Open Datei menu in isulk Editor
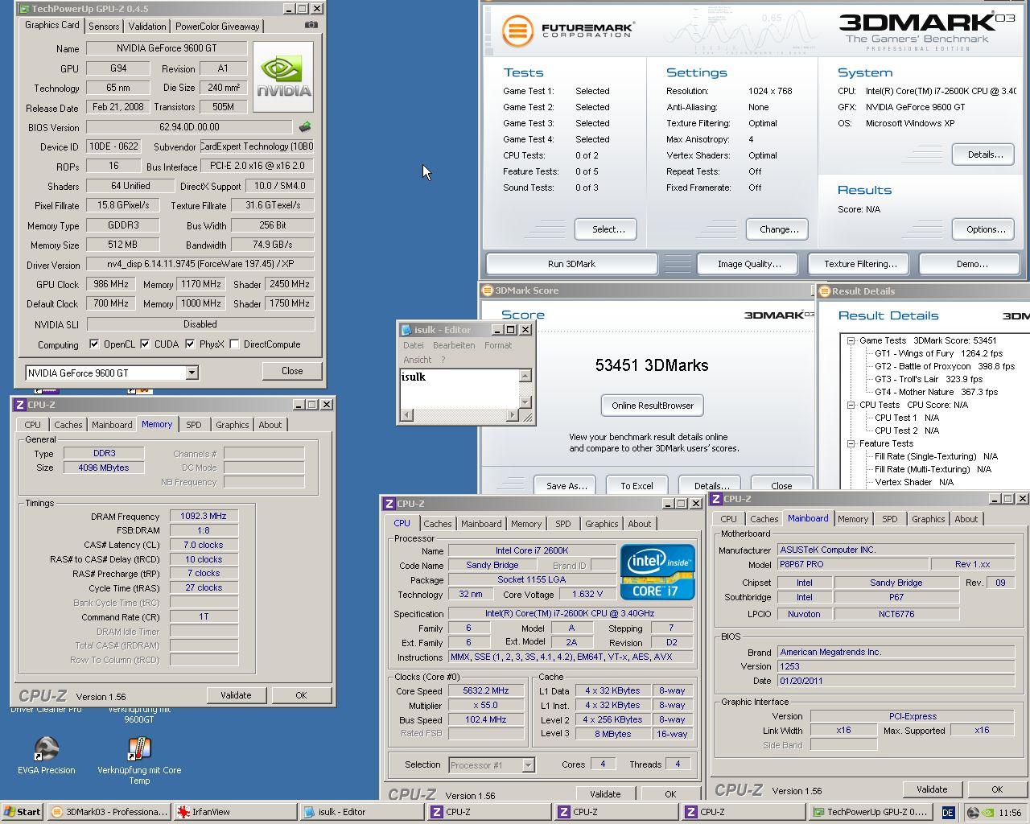The image size is (1030, 824). tap(413, 345)
